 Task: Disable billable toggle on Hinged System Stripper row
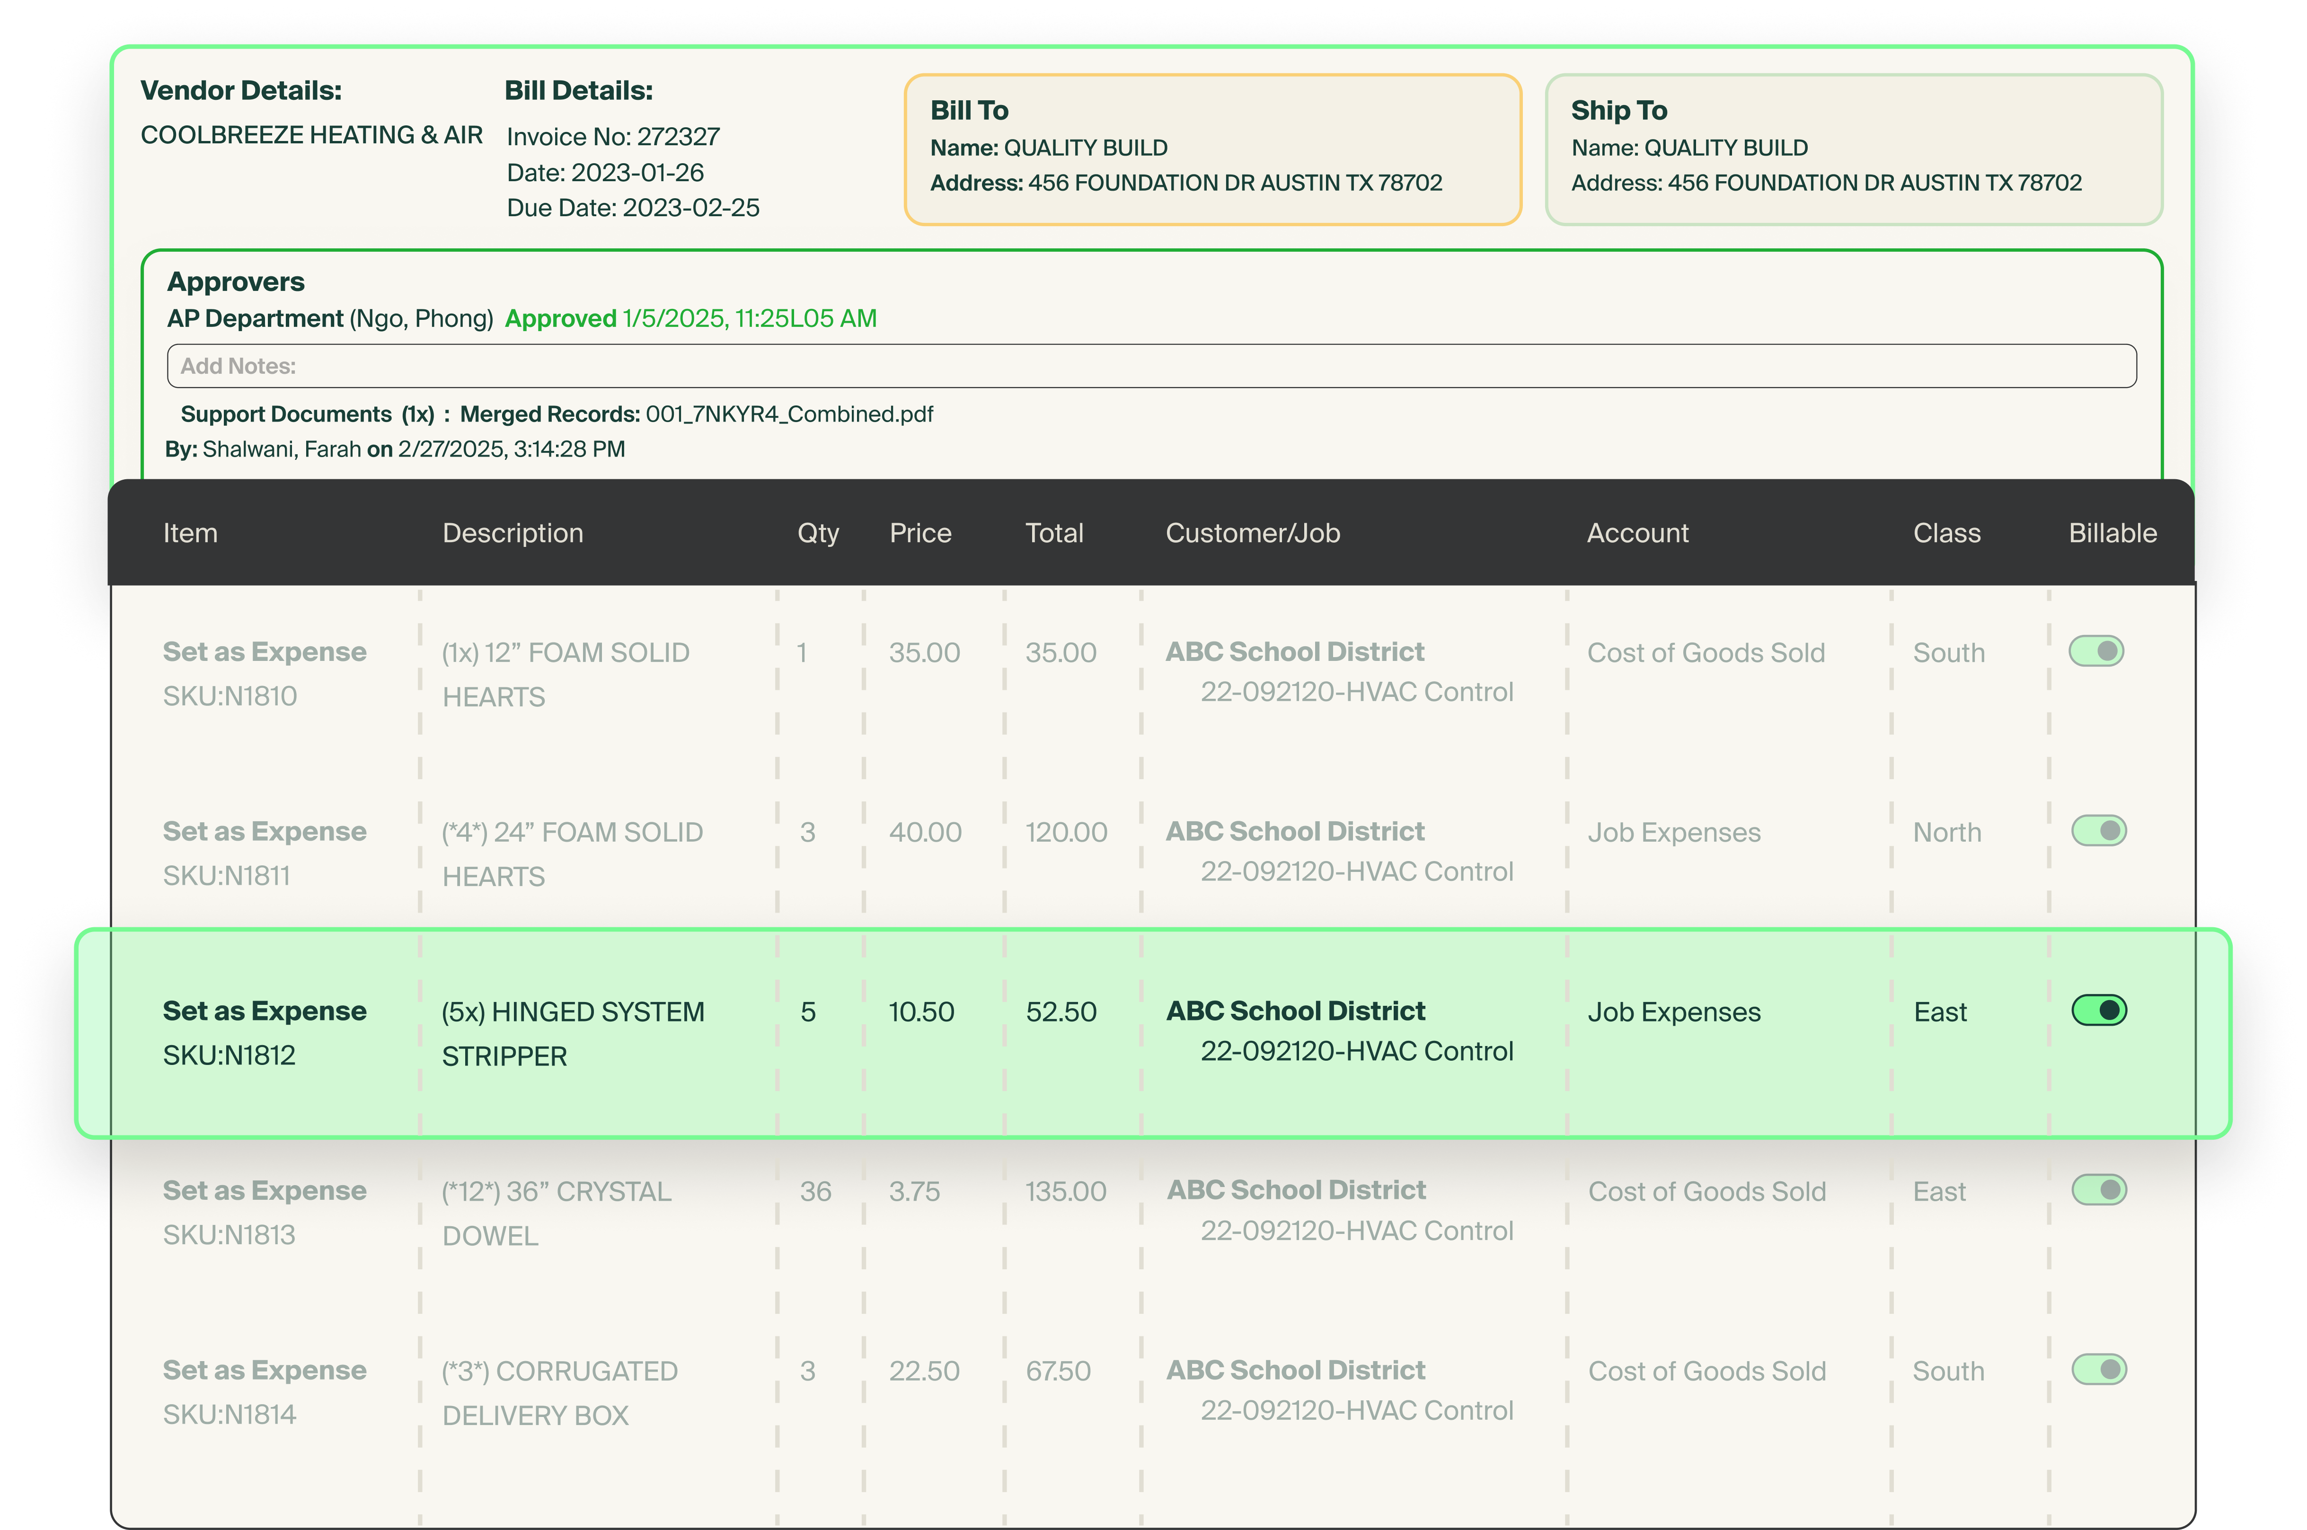tap(2098, 1010)
